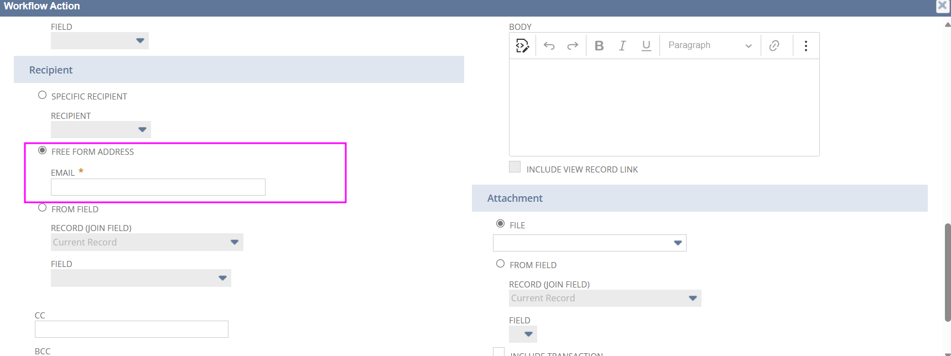Screen dimensions: 951x356
Task: Click the Email address input field
Action: (x=158, y=187)
